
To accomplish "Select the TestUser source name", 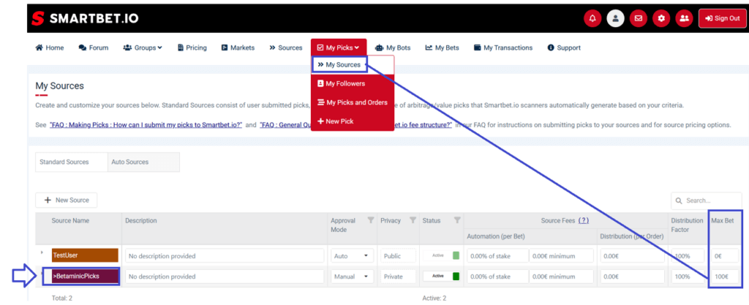I will coord(85,255).
